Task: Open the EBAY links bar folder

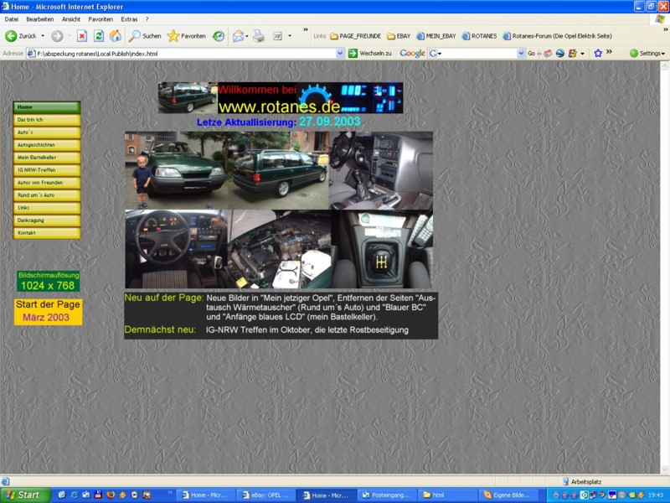Action: coord(399,36)
